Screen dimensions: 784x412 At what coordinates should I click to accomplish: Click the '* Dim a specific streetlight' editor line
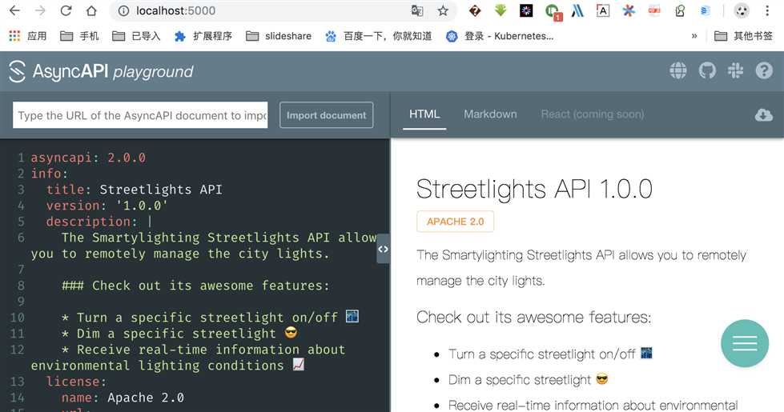[x=179, y=334]
